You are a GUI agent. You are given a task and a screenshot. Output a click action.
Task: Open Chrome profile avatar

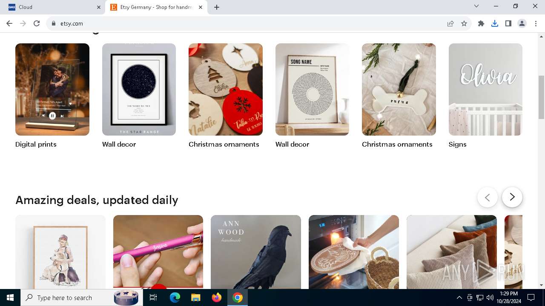[522, 23]
